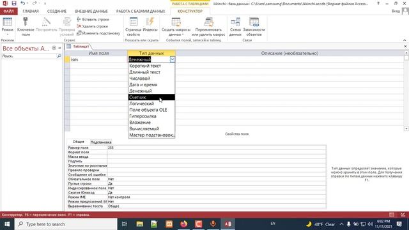Screen dimensions: 409x230
Task: Set Ключевое поле primary key
Action: coord(26,27)
